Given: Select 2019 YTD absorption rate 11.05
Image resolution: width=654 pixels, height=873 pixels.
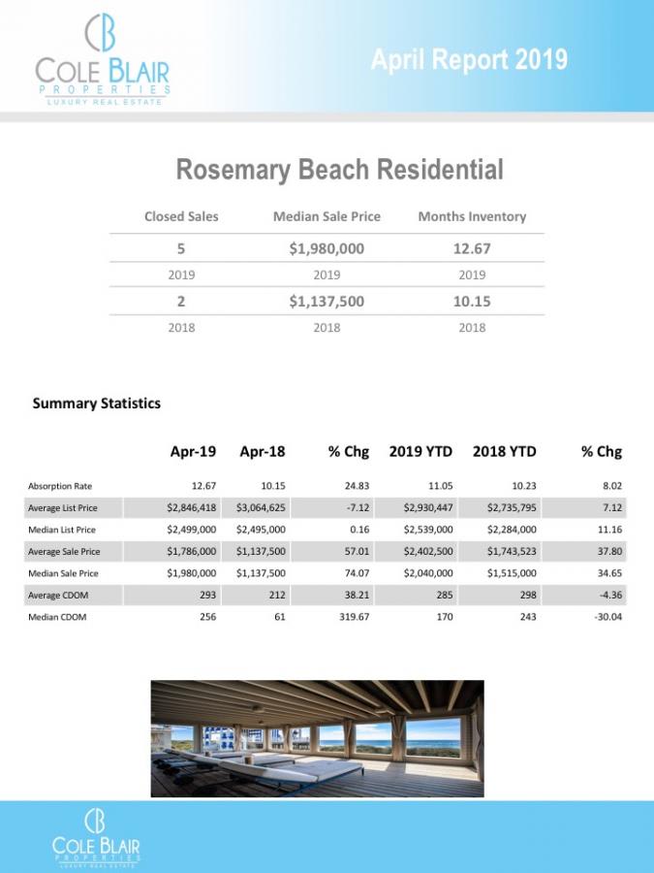Looking at the screenshot, I should pos(441,486).
